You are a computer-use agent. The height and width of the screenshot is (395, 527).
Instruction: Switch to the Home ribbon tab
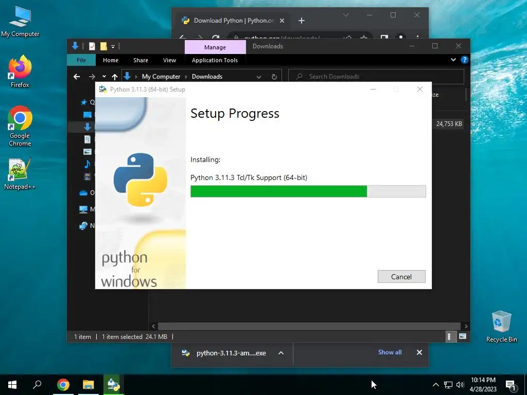coord(111,60)
